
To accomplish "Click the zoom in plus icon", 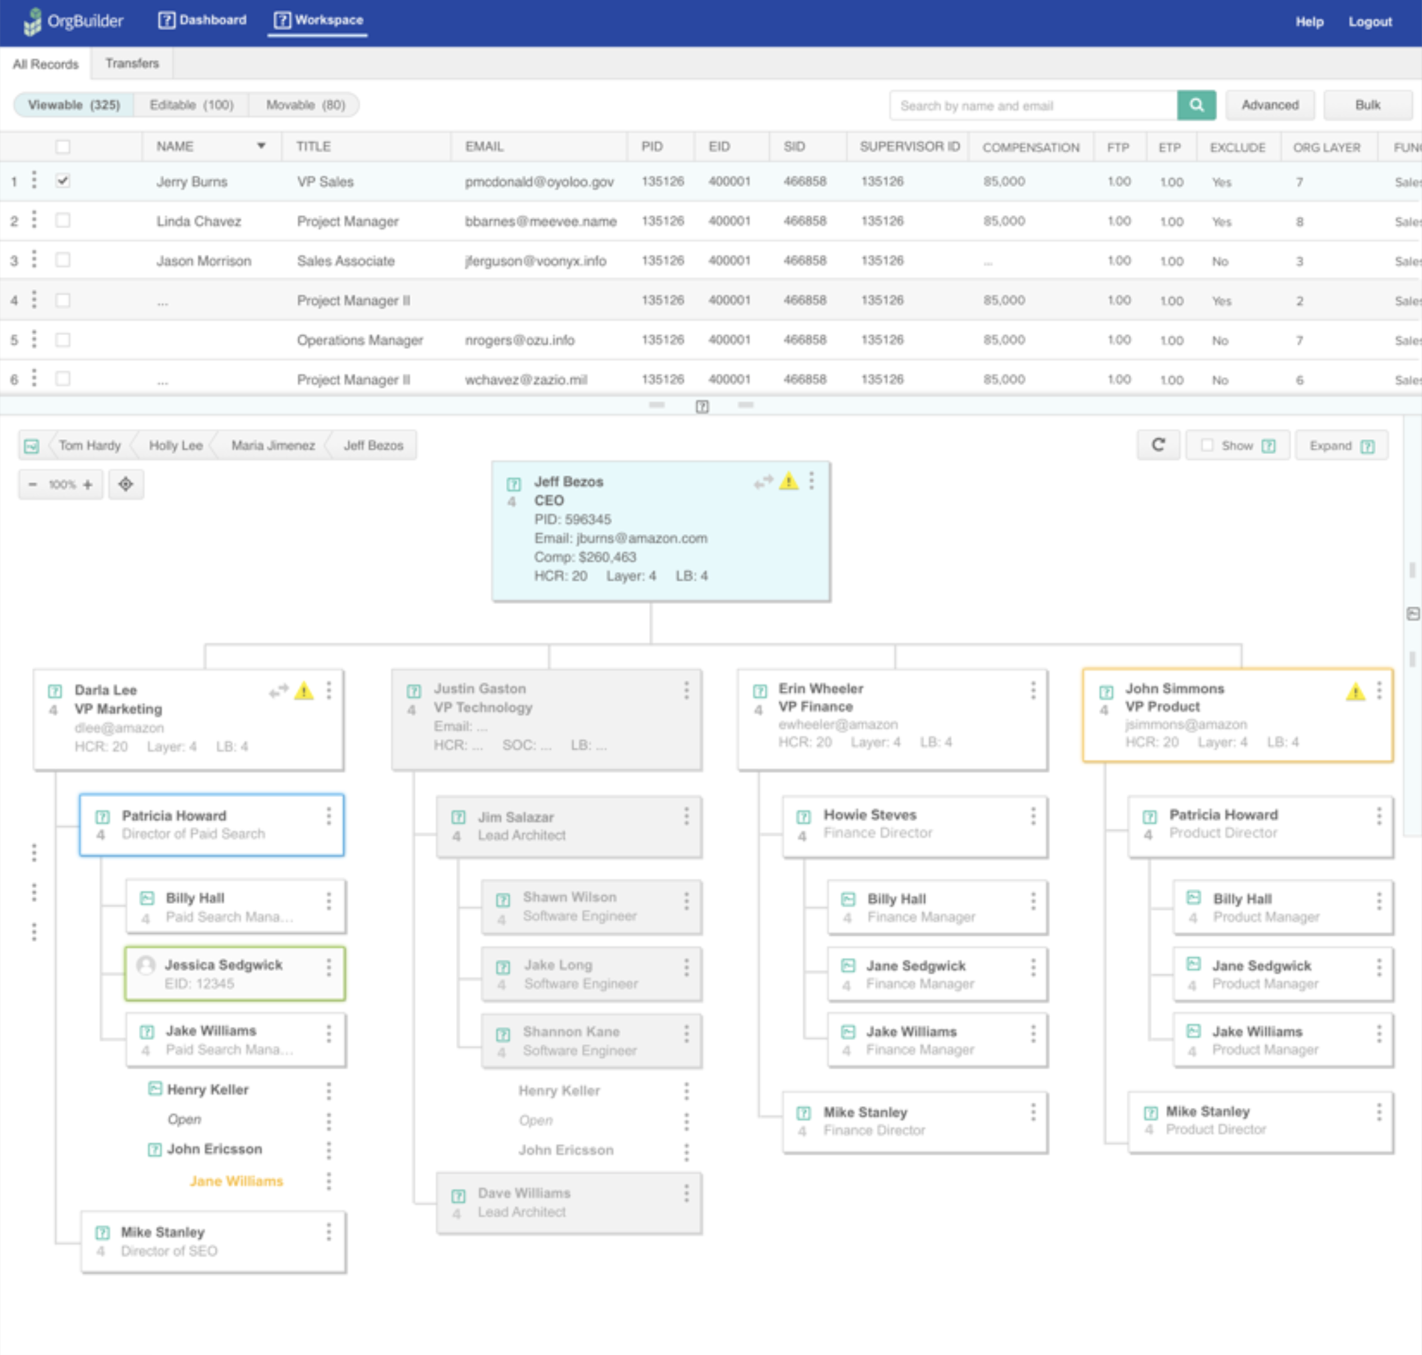I will [87, 485].
